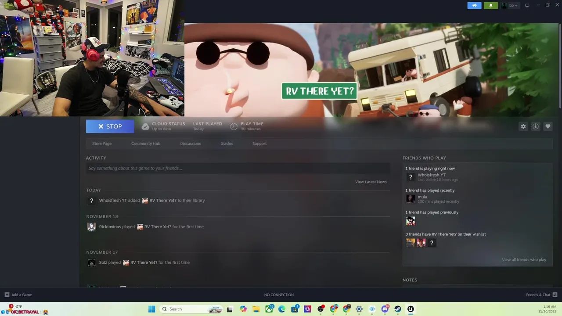Open Microsoft Edge on taskbar

click(282, 309)
